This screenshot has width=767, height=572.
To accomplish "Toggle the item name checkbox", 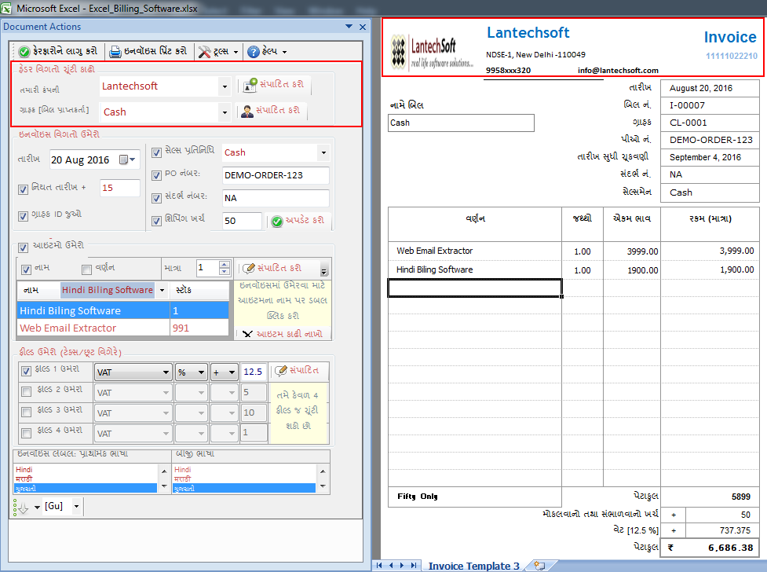I will pyautogui.click(x=27, y=269).
